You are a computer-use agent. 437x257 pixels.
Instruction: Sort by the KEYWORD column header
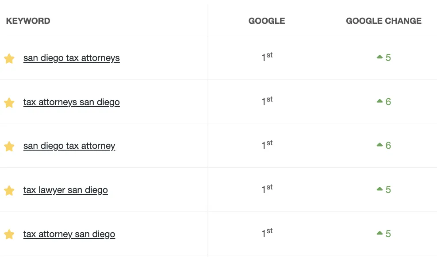pos(28,21)
